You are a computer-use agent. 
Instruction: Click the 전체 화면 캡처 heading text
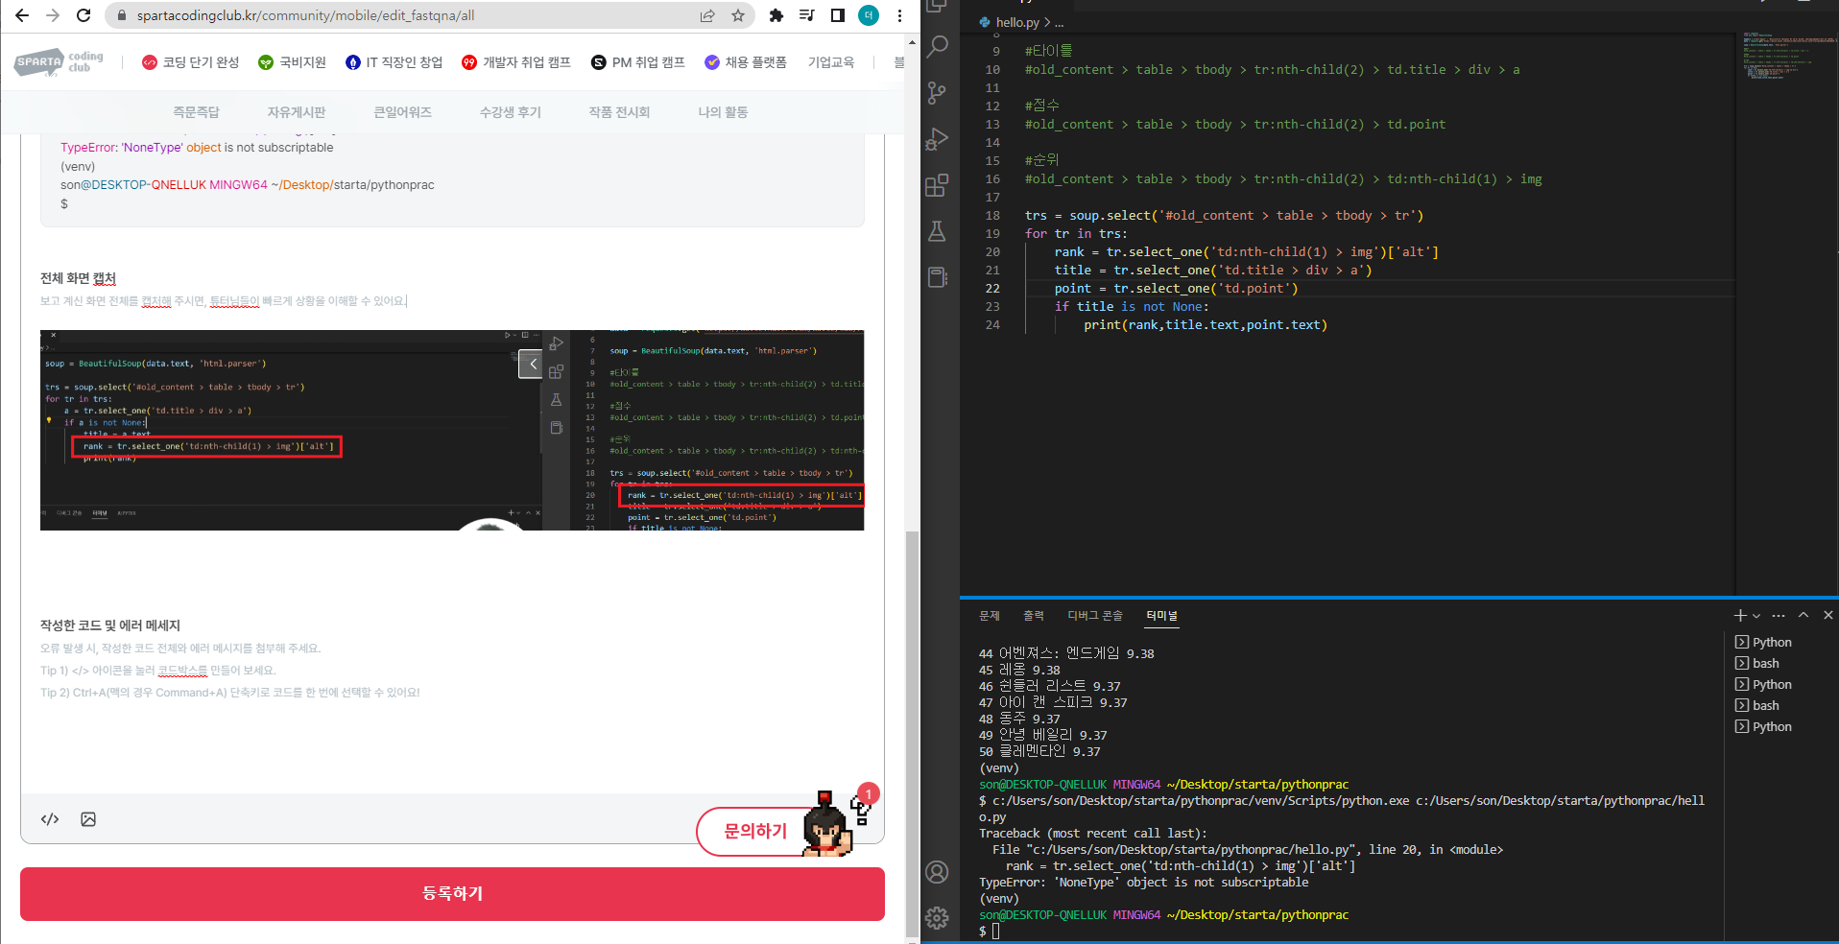[x=78, y=278]
